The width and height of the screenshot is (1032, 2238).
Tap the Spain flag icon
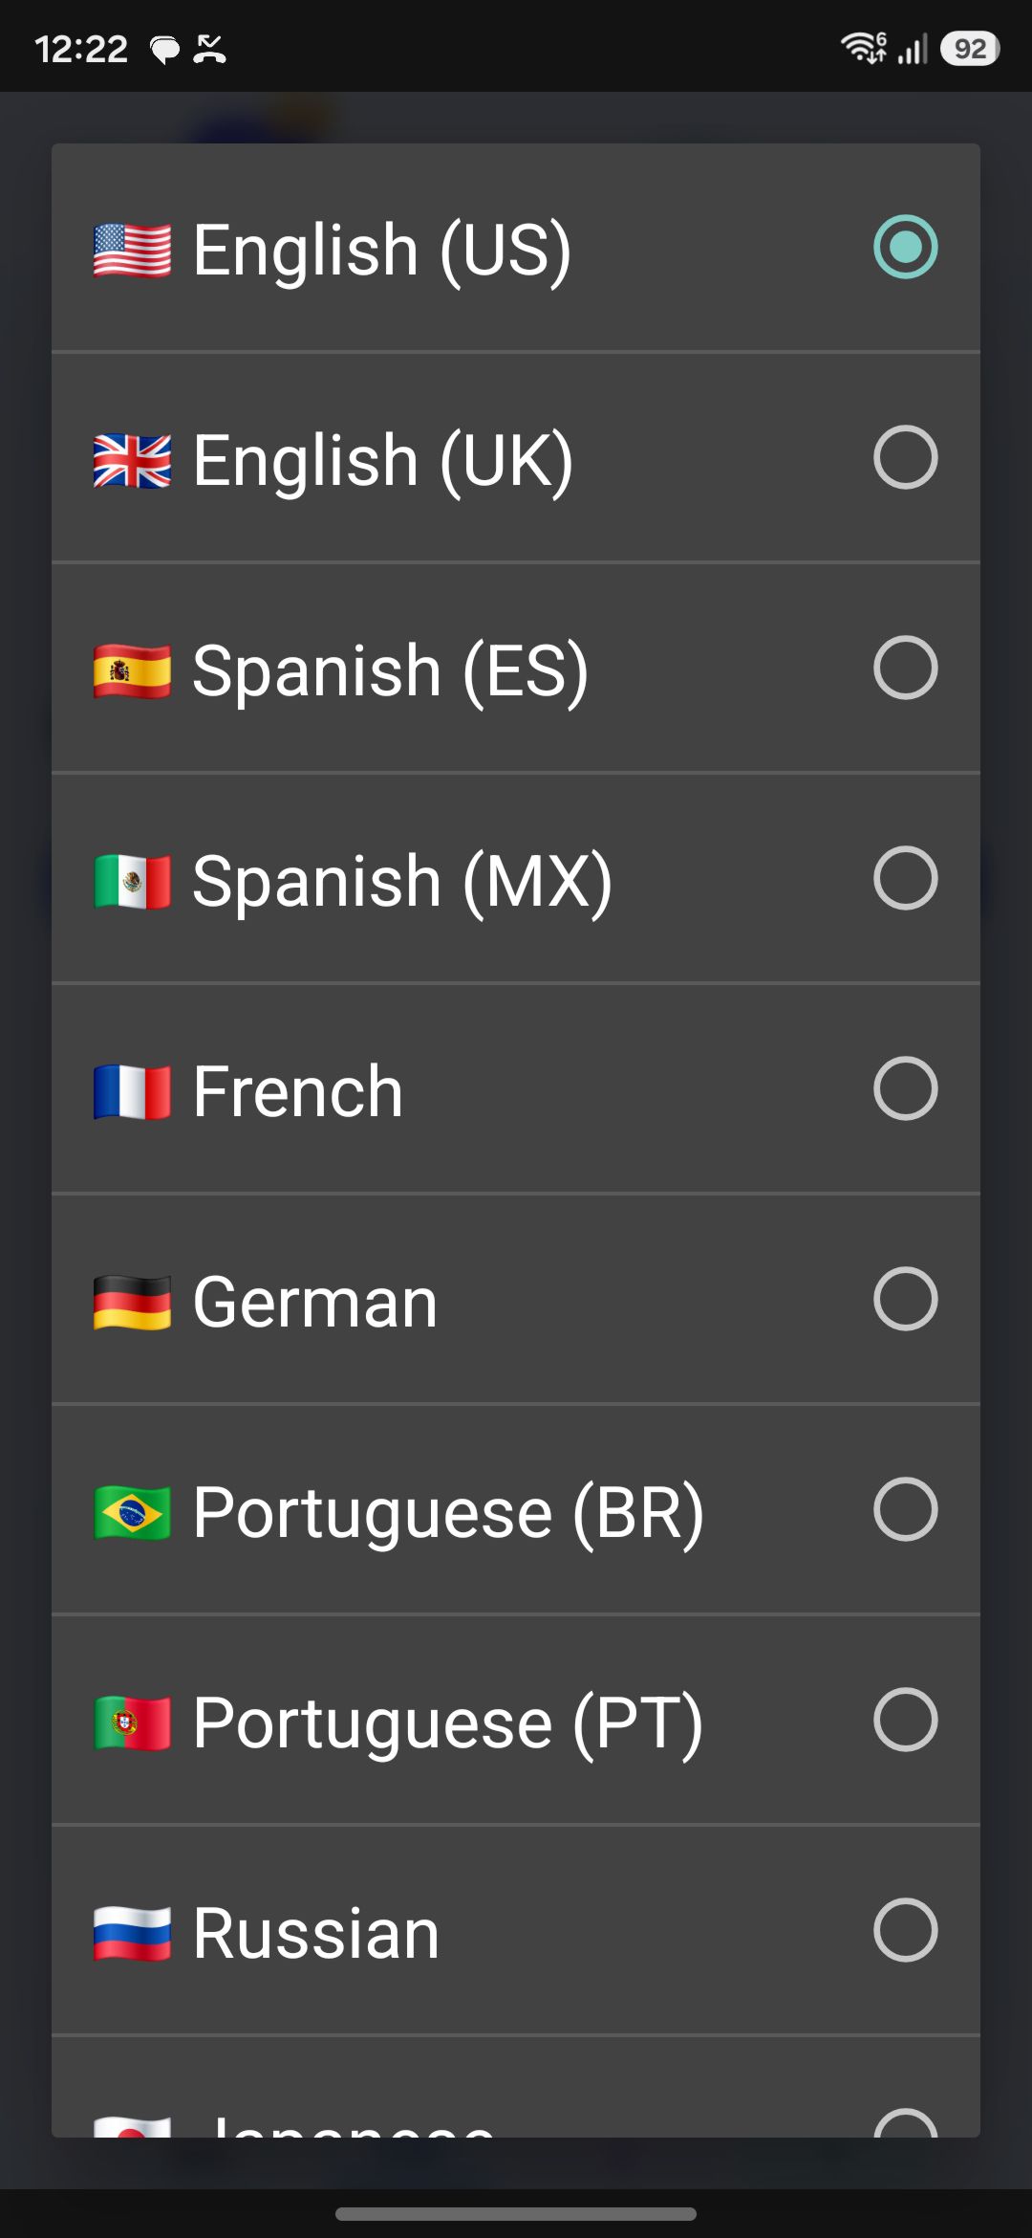[133, 670]
